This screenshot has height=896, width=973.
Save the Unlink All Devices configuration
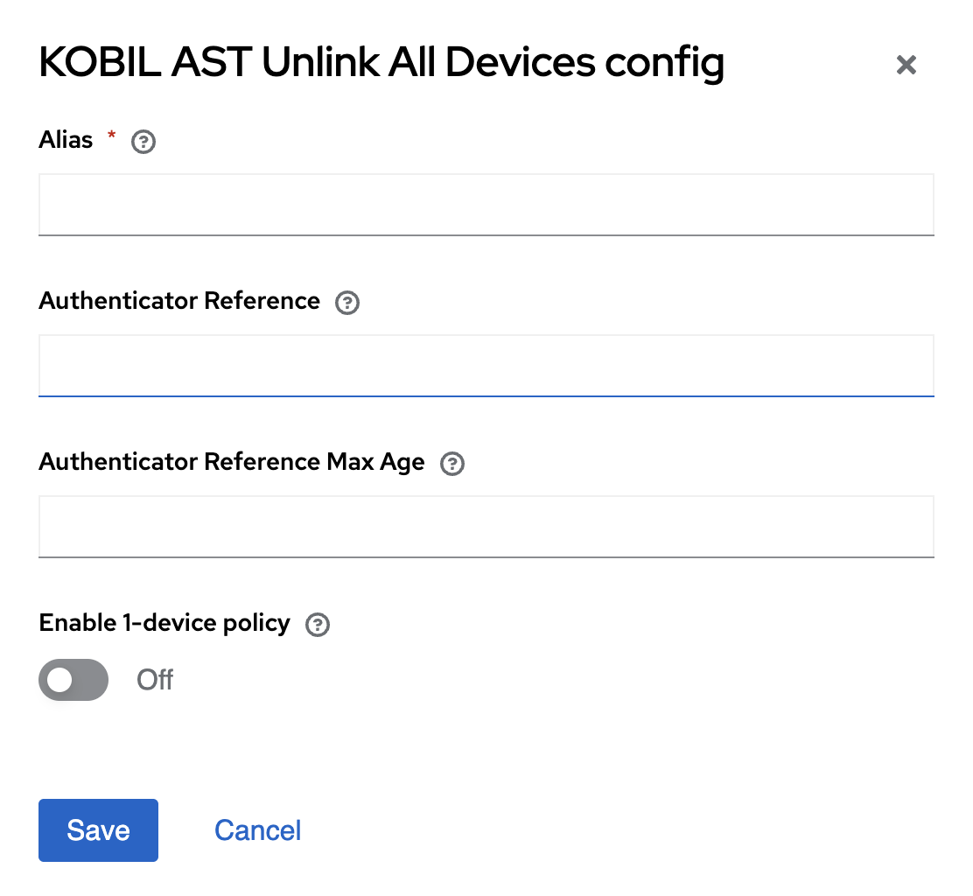tap(98, 829)
